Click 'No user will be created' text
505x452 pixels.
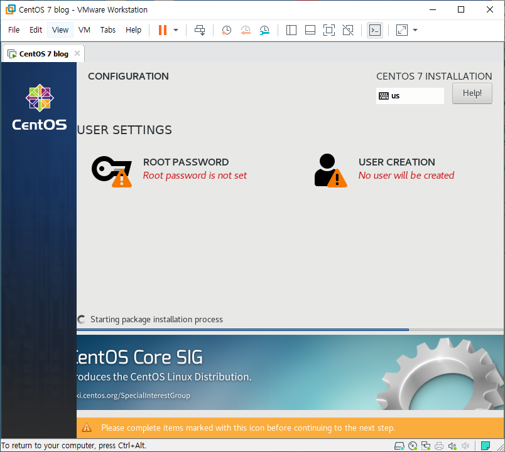406,176
